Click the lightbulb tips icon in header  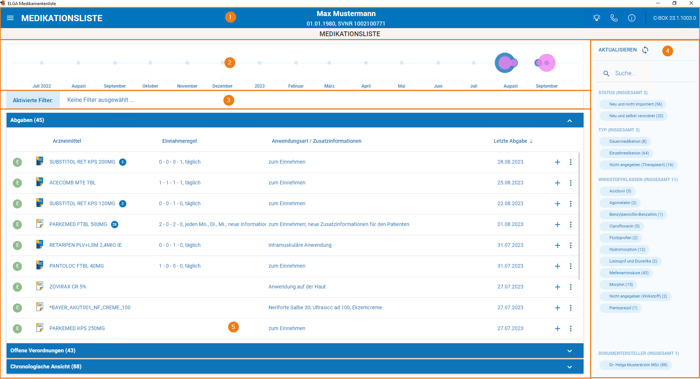(597, 18)
